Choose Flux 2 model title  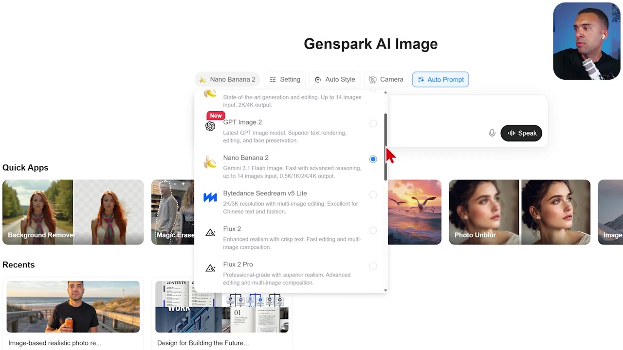click(232, 228)
